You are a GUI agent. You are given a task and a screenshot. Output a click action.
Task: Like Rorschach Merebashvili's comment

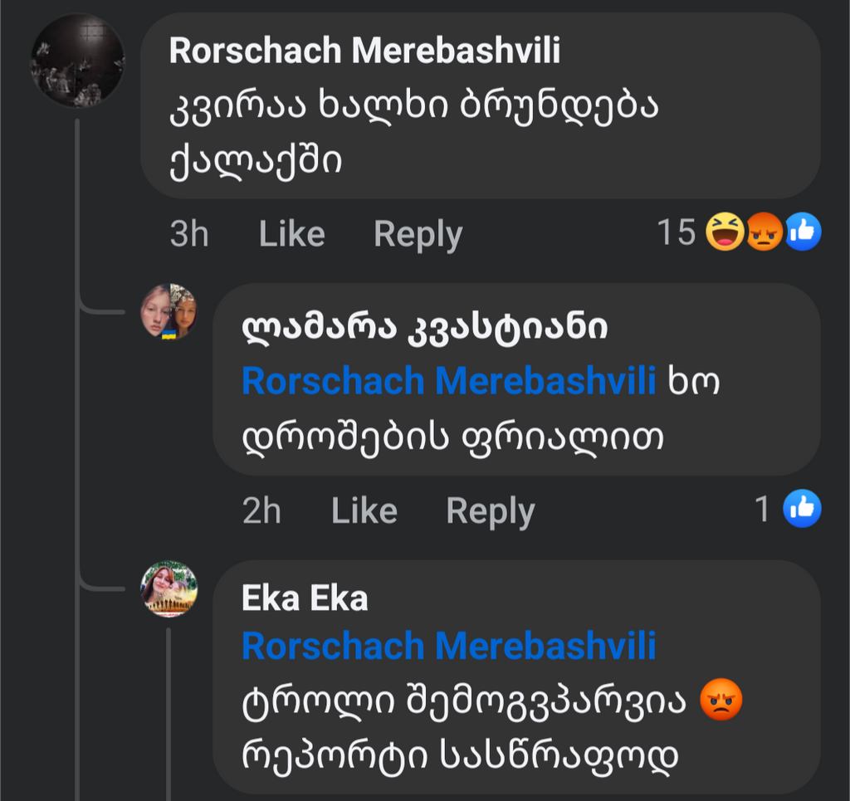click(291, 235)
